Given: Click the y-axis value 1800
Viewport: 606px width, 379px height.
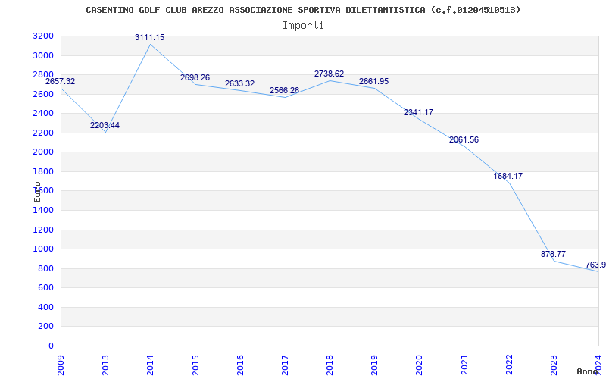Looking at the screenshot, I should (44, 172).
